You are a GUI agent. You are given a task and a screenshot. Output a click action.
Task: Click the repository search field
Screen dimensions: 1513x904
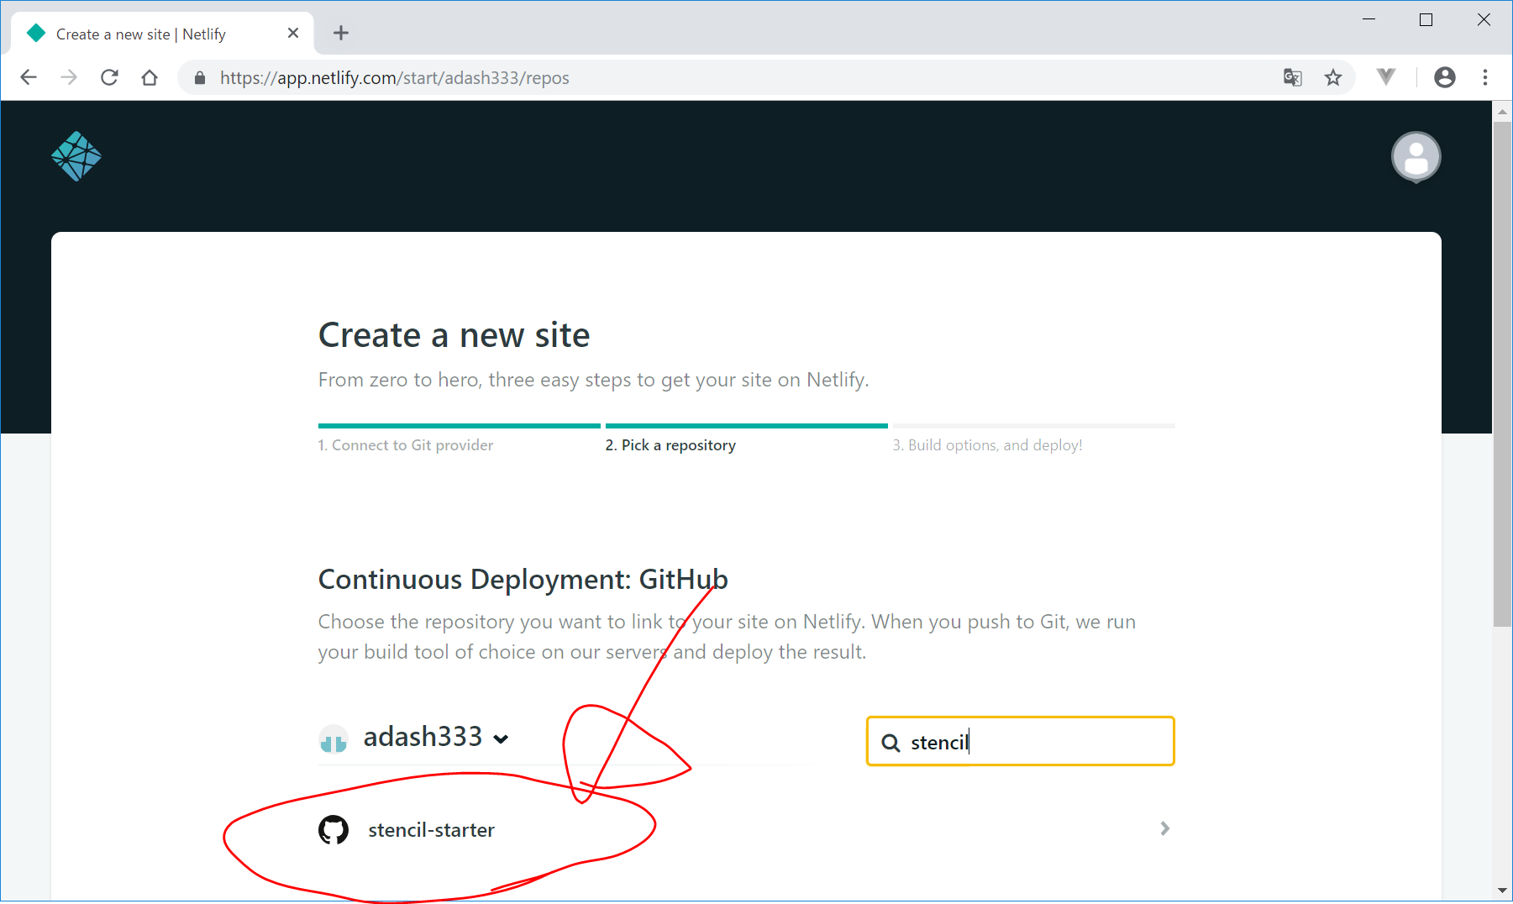click(x=1033, y=742)
